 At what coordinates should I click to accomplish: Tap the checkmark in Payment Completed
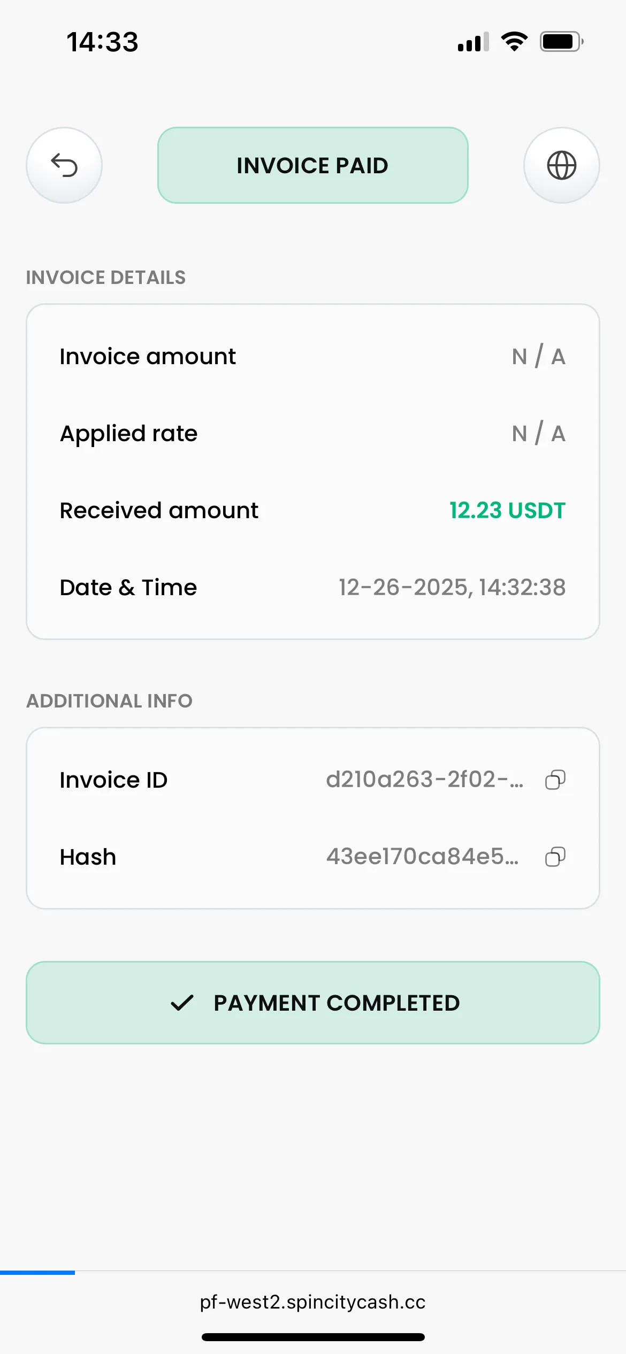click(182, 1003)
